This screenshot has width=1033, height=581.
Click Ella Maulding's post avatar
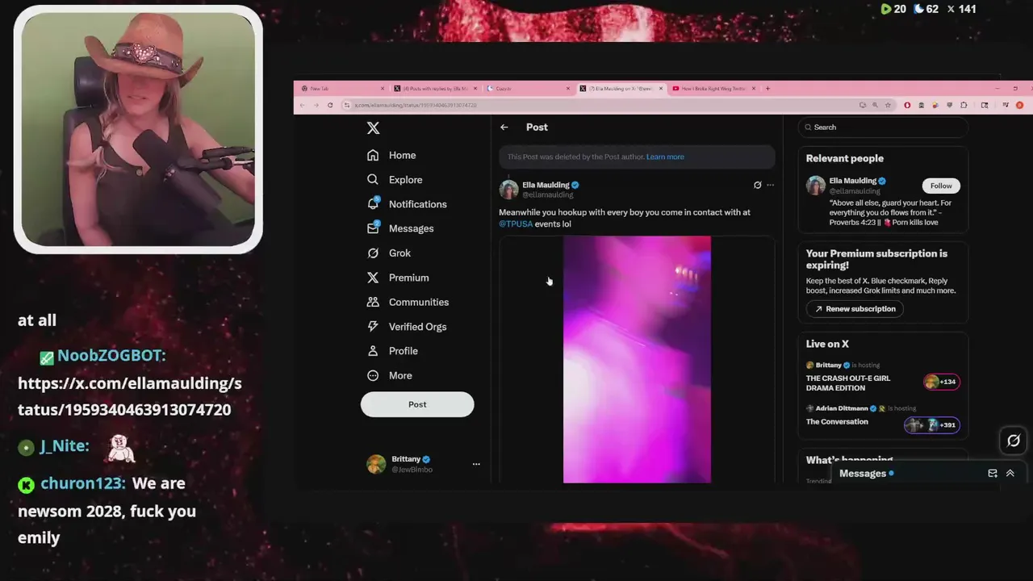(508, 190)
